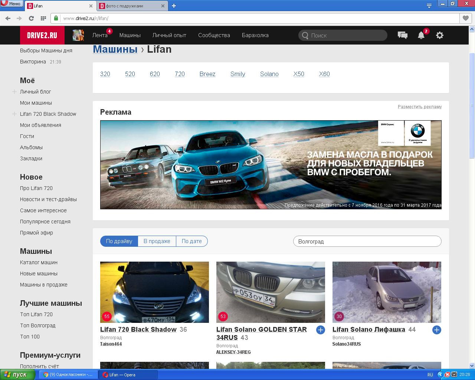Open the settings gear icon
This screenshot has width=475, height=380.
point(440,35)
